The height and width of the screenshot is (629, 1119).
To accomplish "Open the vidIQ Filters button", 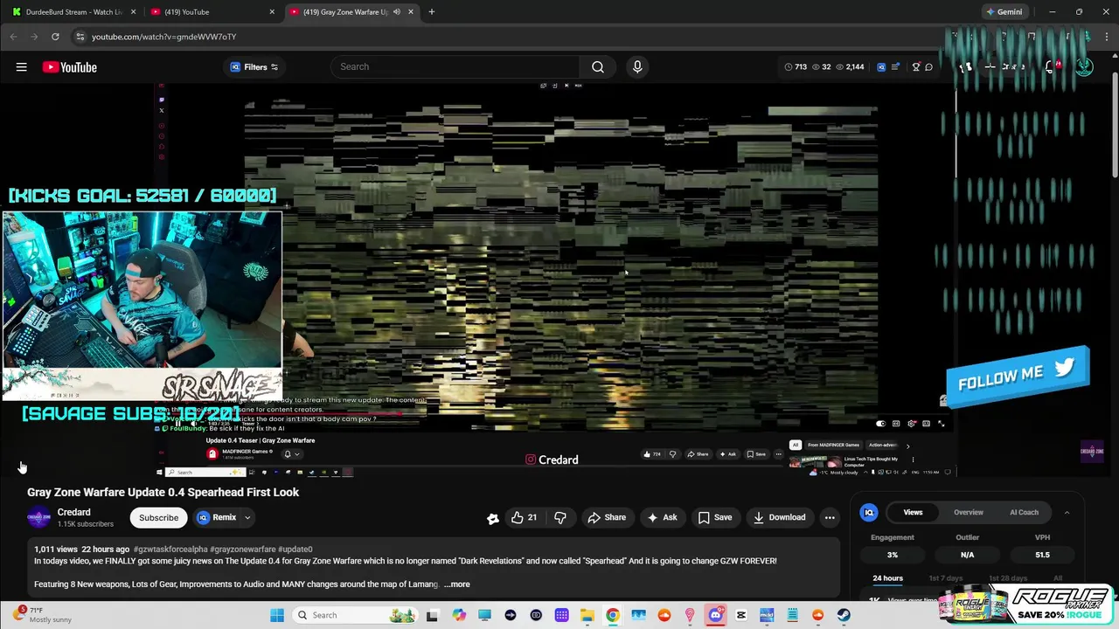I will coord(254,67).
